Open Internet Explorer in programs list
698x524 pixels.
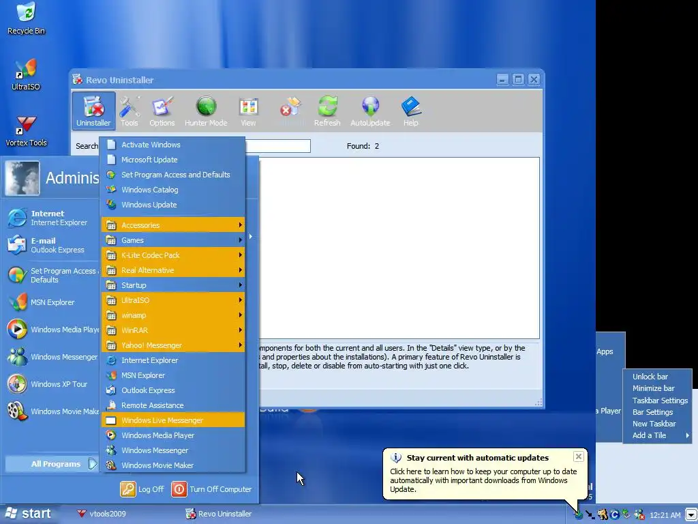[x=173, y=360]
